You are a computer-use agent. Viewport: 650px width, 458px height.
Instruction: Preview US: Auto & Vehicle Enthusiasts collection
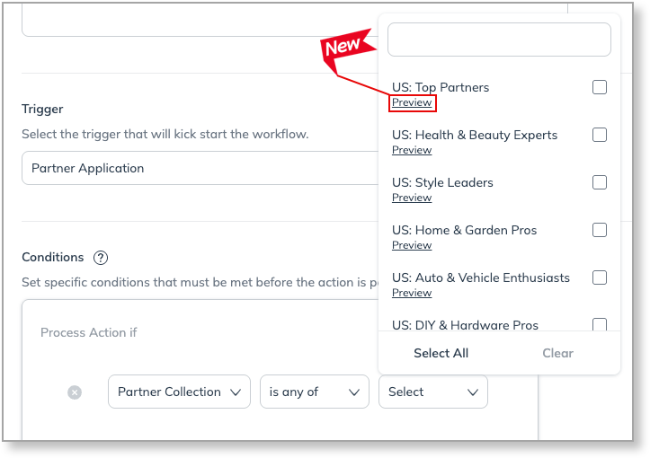[x=412, y=293]
